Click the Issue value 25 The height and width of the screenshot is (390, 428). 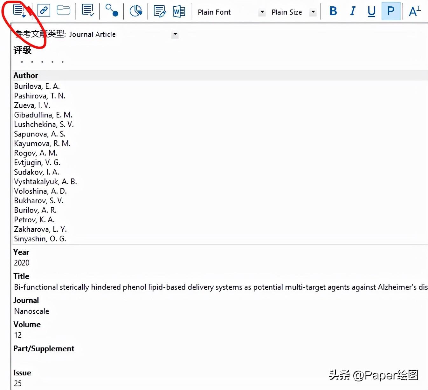pos(18,384)
